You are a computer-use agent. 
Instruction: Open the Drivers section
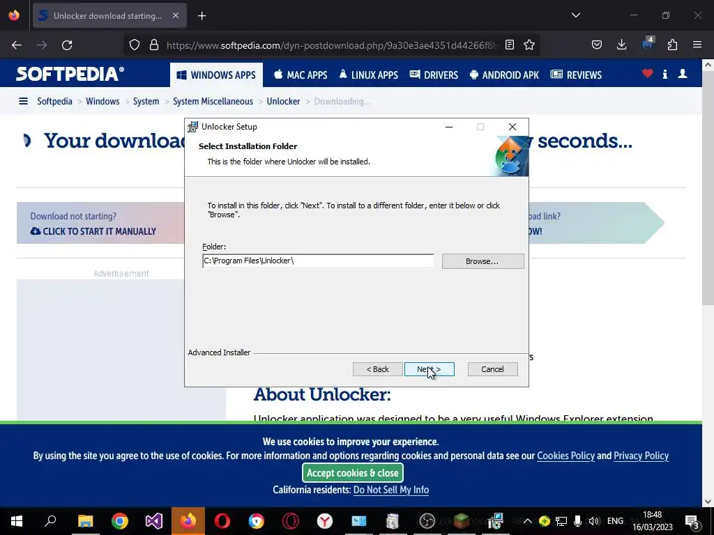[434, 75]
